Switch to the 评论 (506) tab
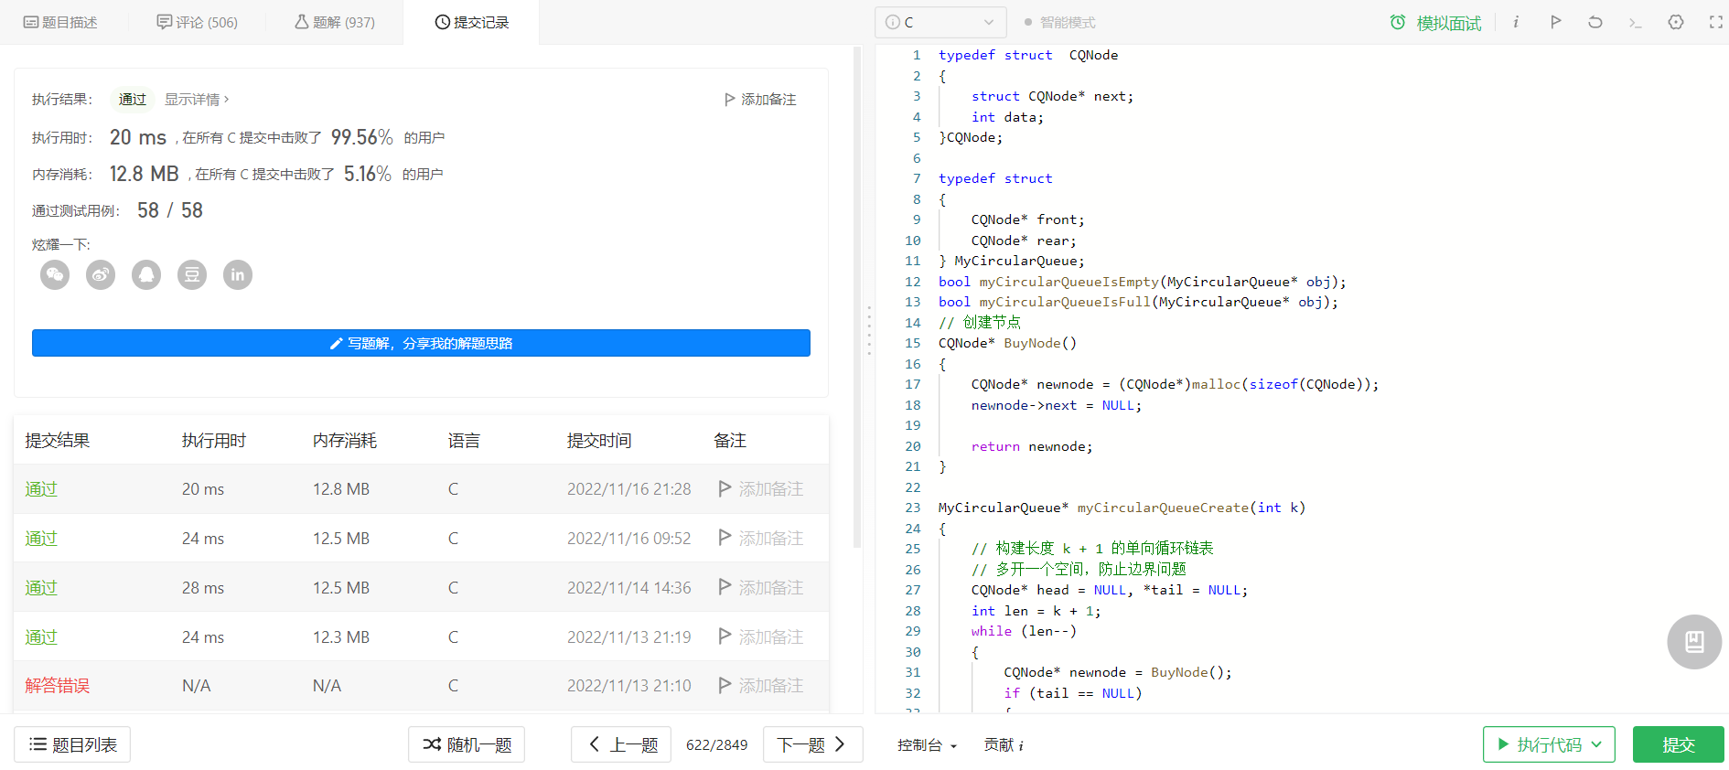The image size is (1729, 770). (x=197, y=22)
